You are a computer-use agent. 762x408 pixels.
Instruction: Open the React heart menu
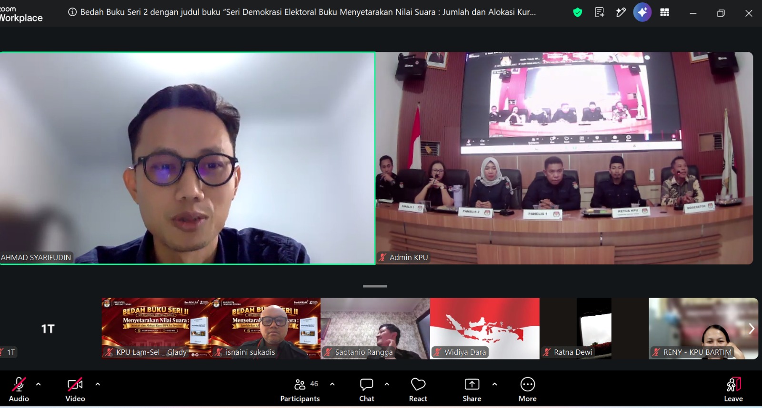click(x=418, y=389)
